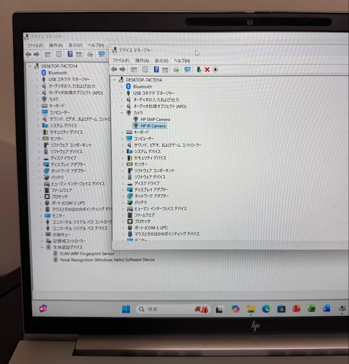Expand the Bluetooth device category
The width and height of the screenshot is (349, 364).
[x=122, y=86]
